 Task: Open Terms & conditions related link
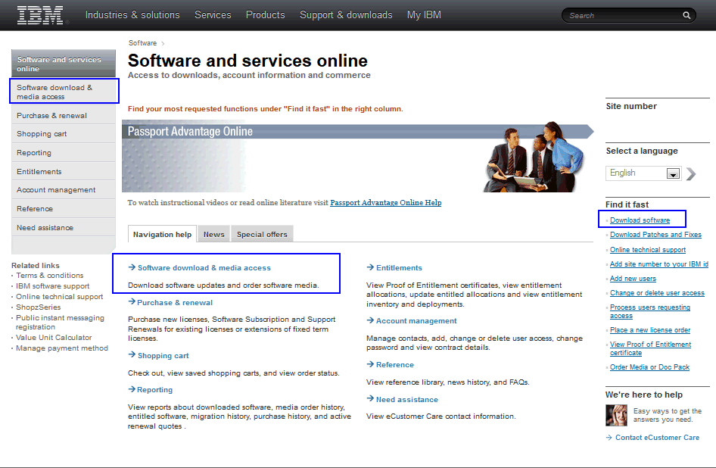[50, 275]
